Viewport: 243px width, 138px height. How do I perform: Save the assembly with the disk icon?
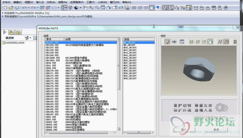click(17, 8)
